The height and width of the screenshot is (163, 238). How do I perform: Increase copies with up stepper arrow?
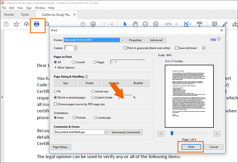click(x=75, y=47)
